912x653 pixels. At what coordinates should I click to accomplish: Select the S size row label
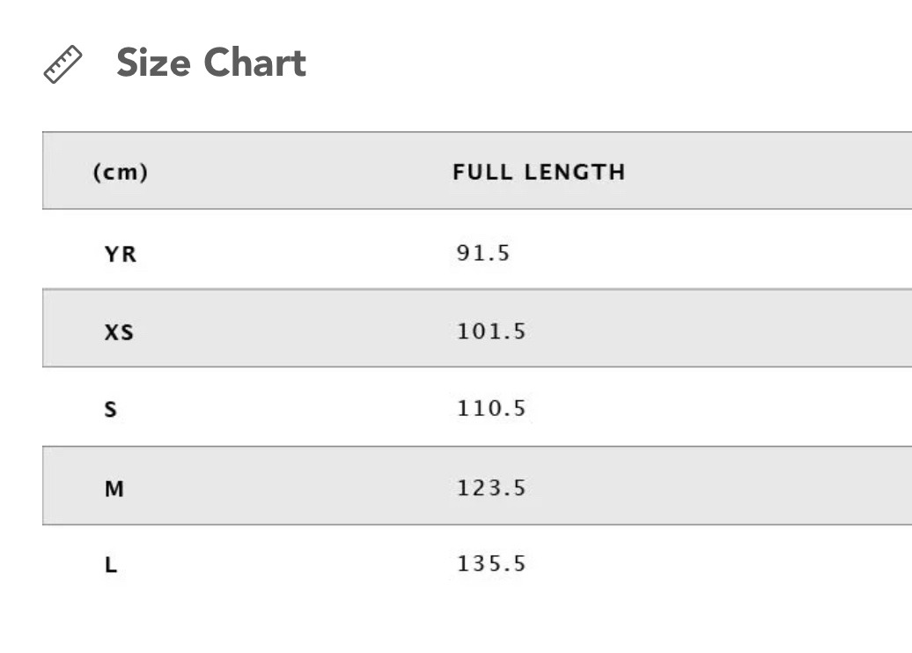[111, 409]
